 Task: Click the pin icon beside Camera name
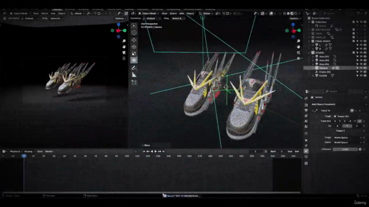tap(366, 97)
